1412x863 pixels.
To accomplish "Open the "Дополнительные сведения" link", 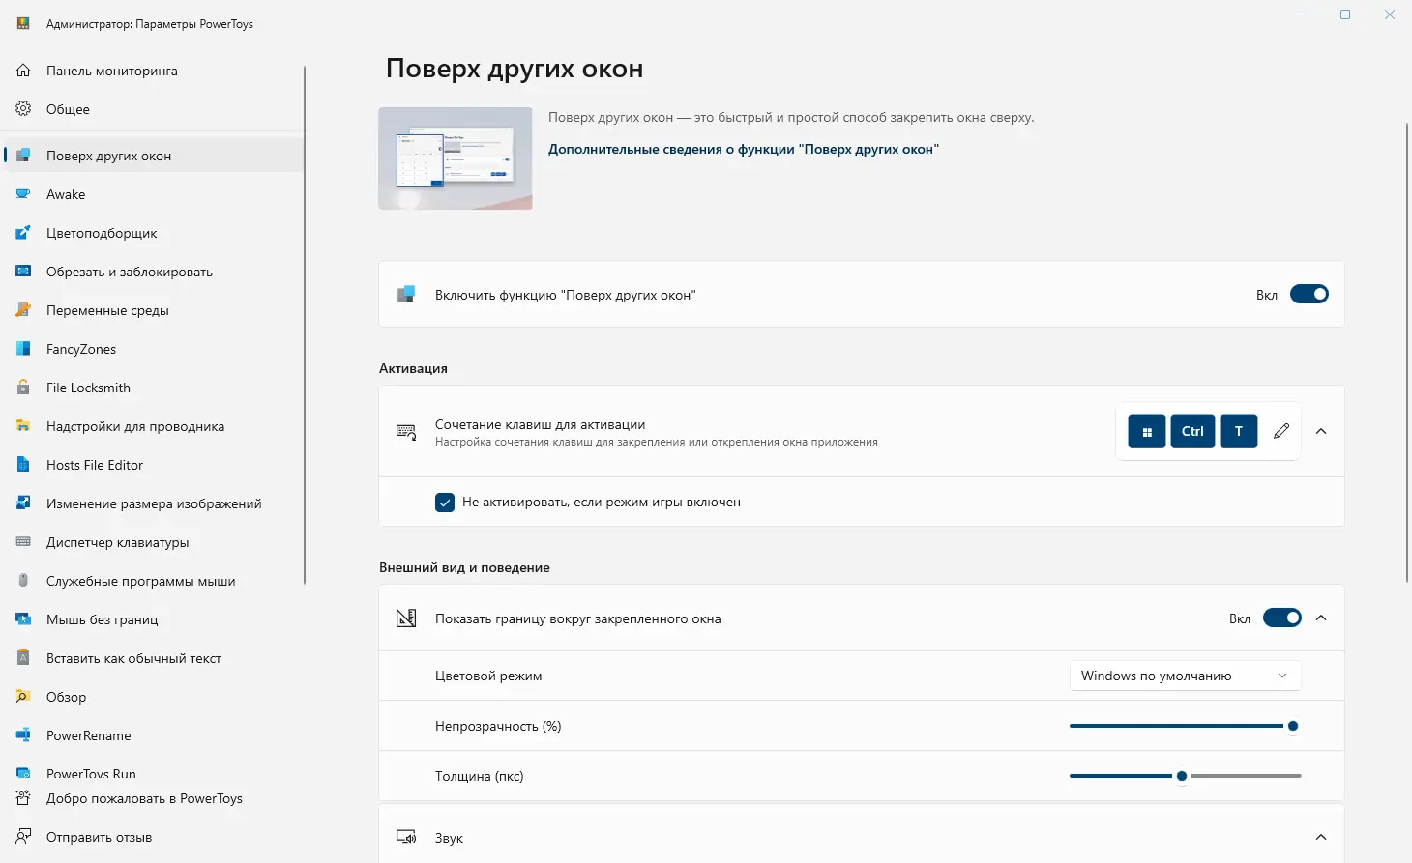I will point(743,149).
